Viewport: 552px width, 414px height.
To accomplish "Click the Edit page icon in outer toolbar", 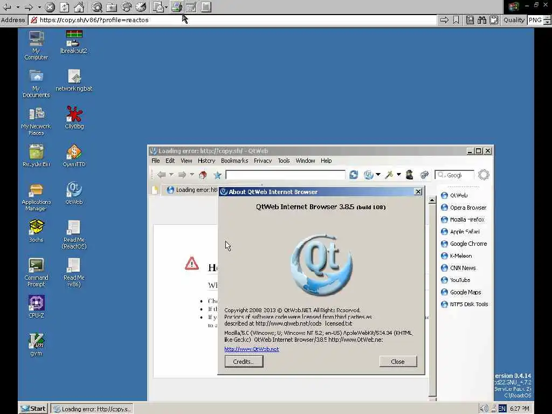I will tap(191, 6).
